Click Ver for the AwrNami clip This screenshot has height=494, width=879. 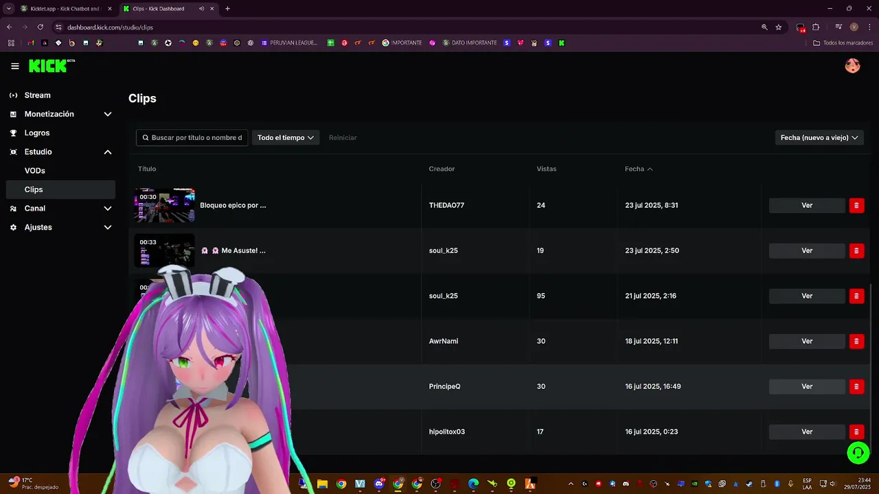807,341
